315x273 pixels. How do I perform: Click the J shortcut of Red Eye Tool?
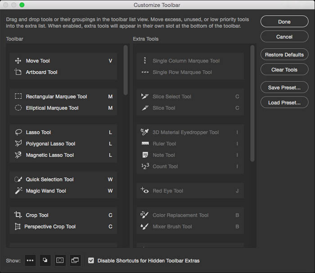coord(237,191)
